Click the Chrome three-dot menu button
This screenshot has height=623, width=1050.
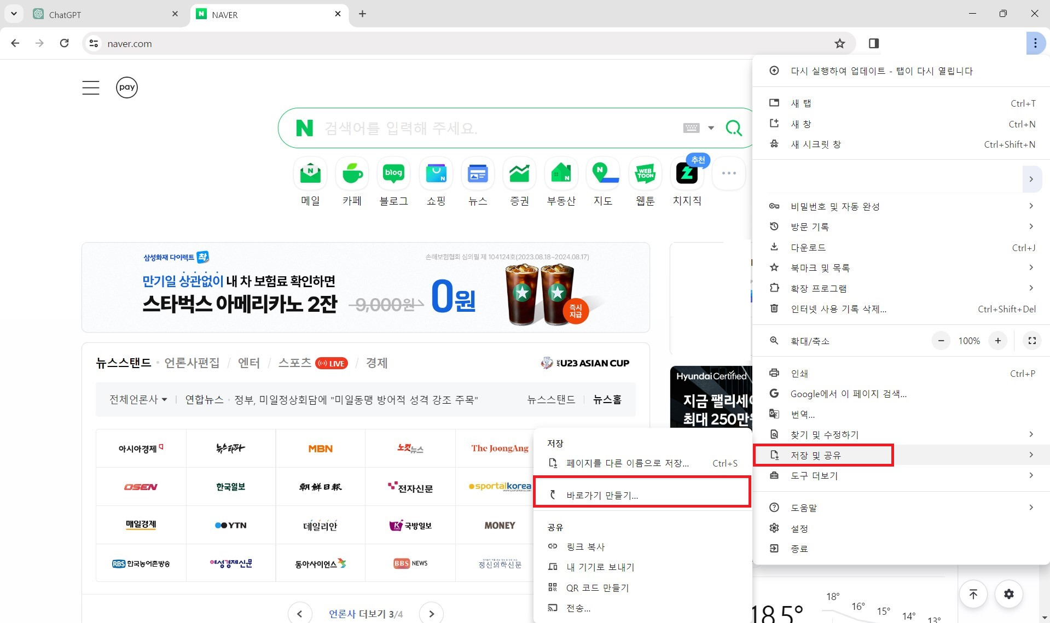point(1035,43)
